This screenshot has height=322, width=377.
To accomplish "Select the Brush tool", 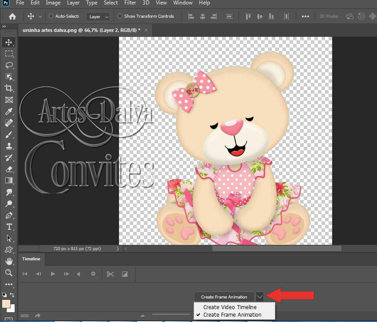I will [9, 134].
